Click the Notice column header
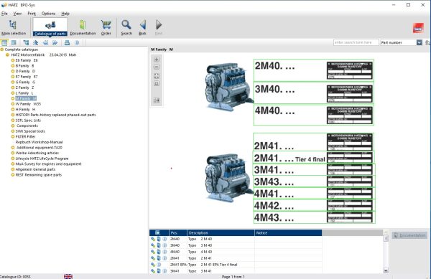 (288, 232)
